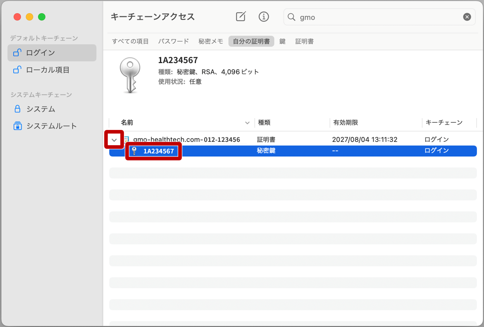Image resolution: width=484 pixels, height=327 pixels.
Task: Click the locked padlock icon beside システム
Action: (18, 109)
